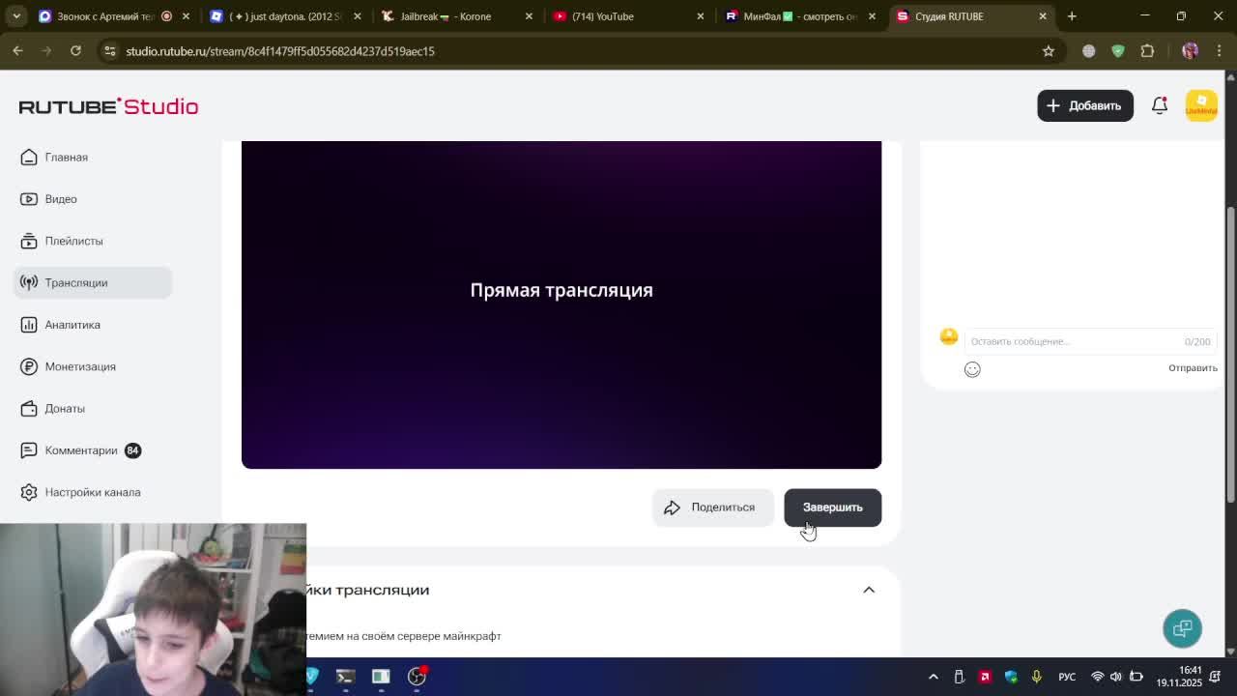Click the chat user avatar icon

pos(949,336)
